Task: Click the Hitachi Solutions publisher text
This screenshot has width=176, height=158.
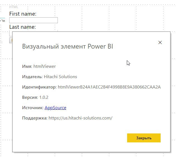Action: (60, 77)
